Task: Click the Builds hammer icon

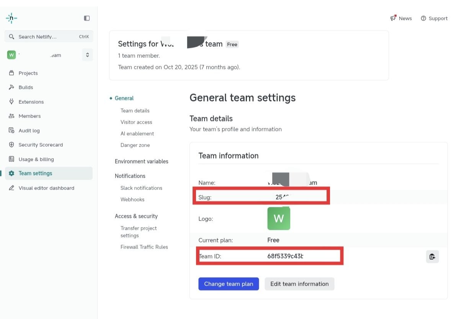Action: [11, 87]
